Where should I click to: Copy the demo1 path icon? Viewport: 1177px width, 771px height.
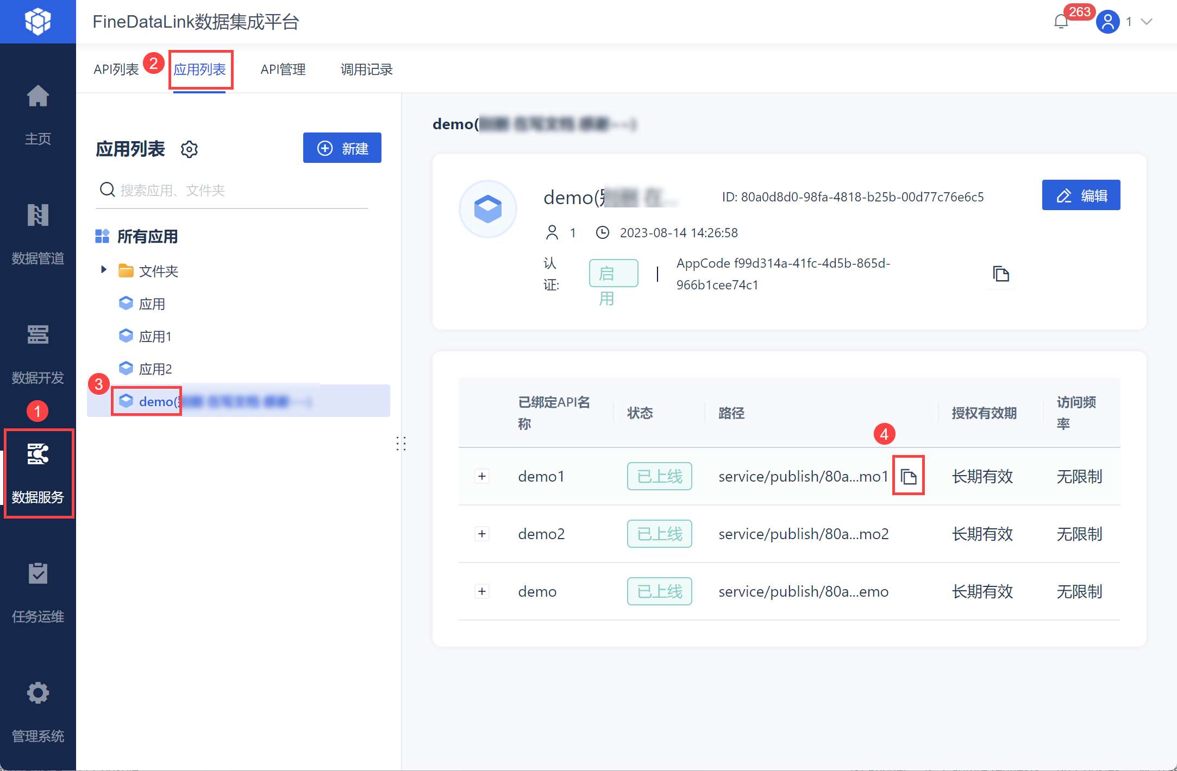click(909, 477)
